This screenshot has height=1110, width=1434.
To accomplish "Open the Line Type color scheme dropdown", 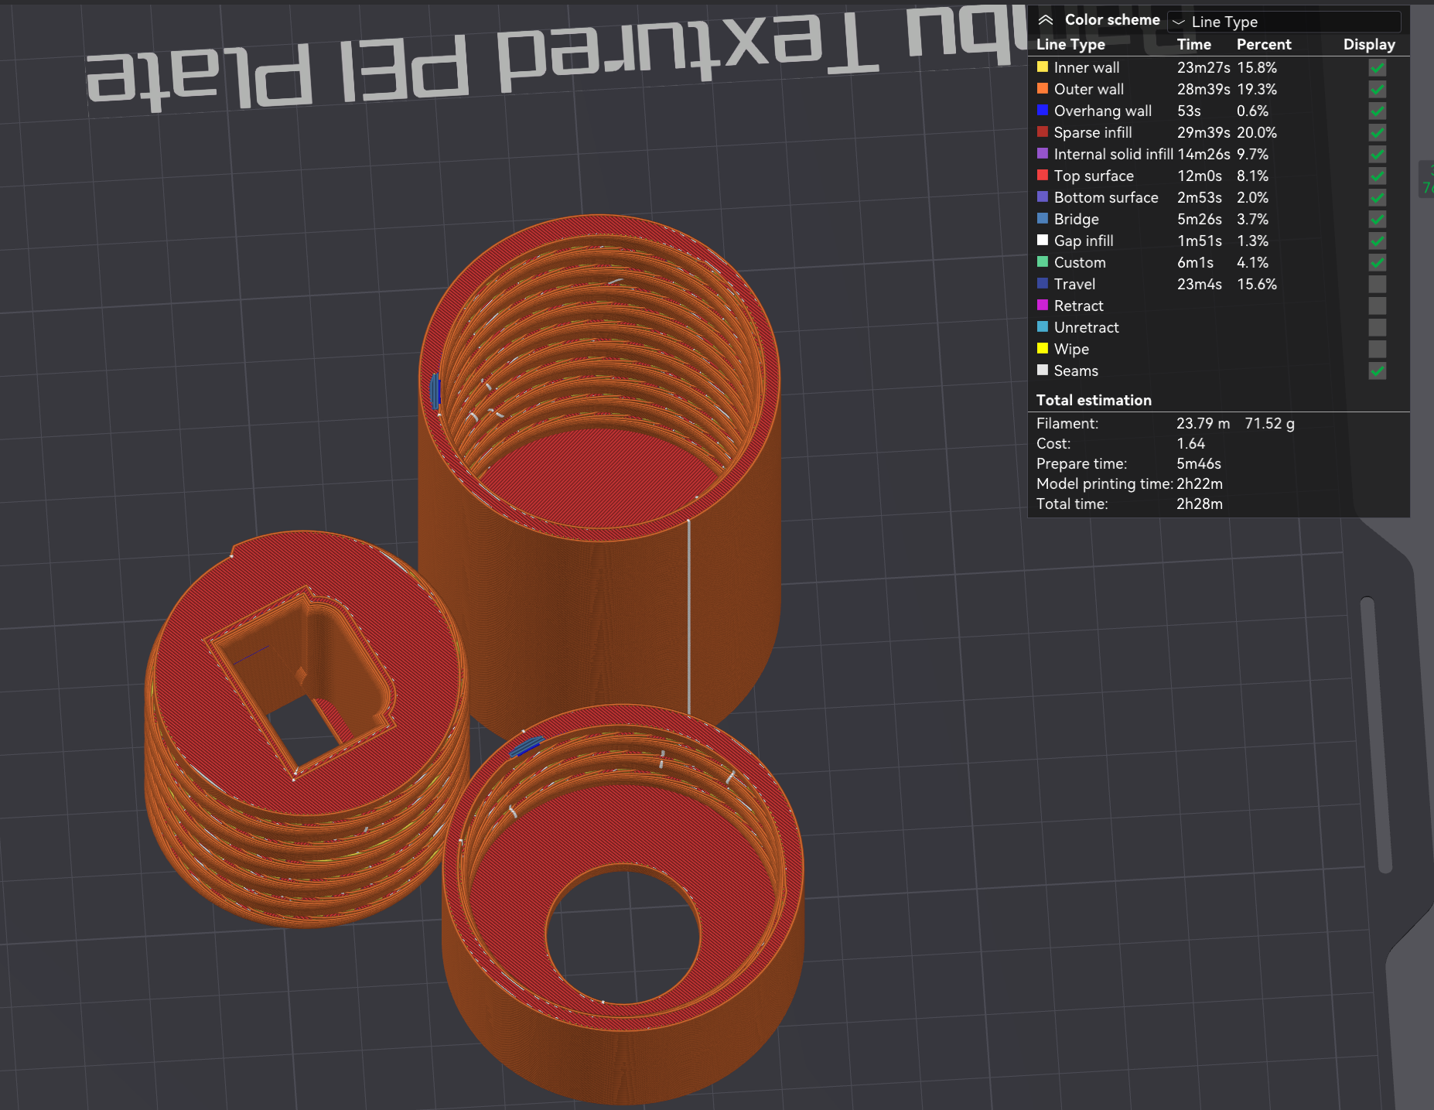I will click(x=1284, y=22).
